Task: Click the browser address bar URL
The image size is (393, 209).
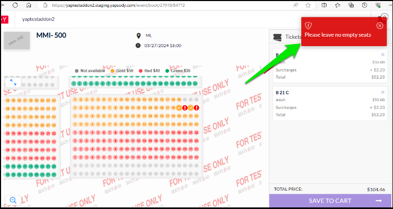Action: pos(118,5)
